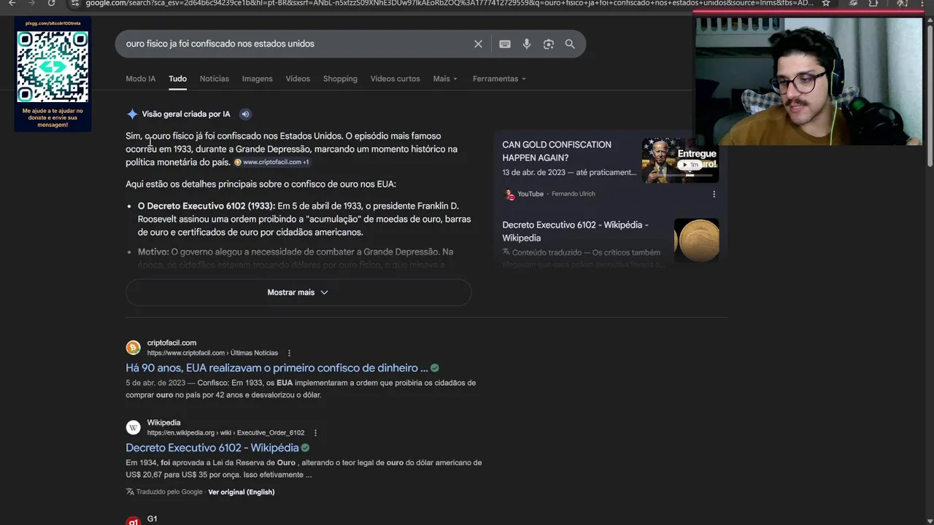Click the page vertical scrollbar
The width and height of the screenshot is (934, 525).
929,95
